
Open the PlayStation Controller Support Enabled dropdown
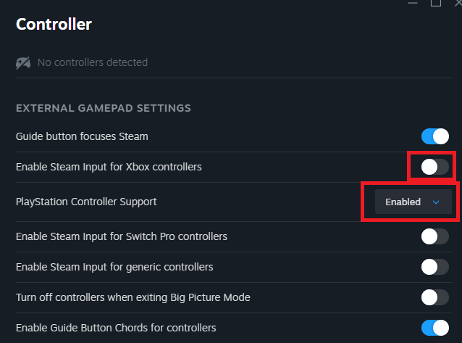[413, 202]
